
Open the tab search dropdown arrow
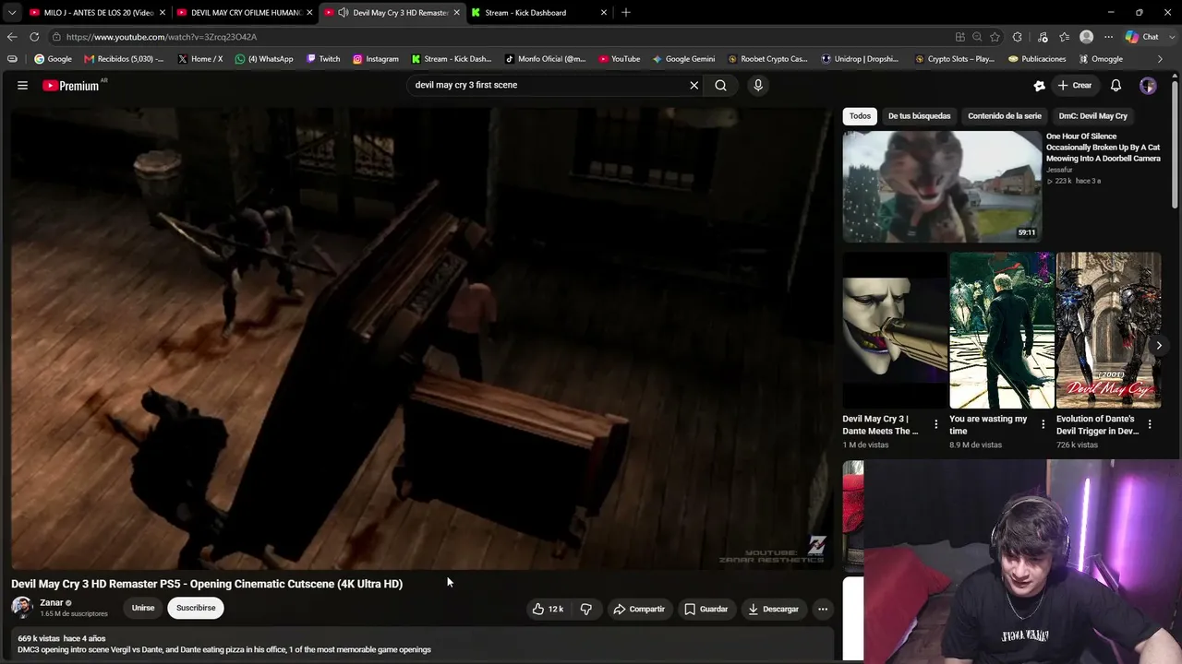[12, 13]
